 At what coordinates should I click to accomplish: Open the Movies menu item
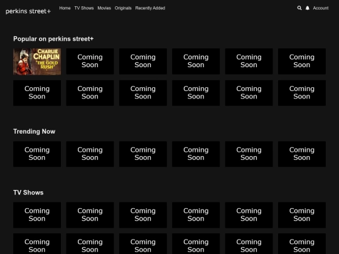pos(104,8)
